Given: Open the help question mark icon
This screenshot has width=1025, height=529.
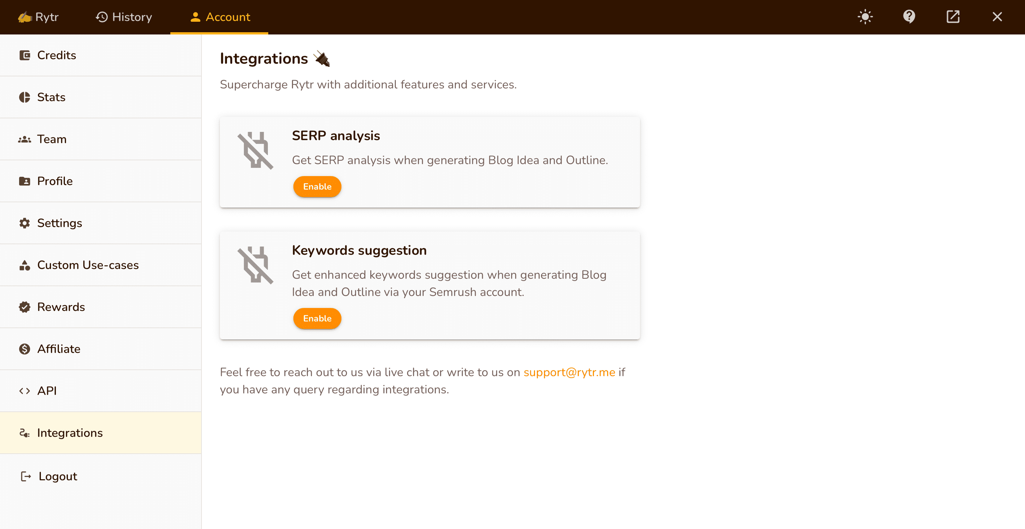Looking at the screenshot, I should click(909, 17).
